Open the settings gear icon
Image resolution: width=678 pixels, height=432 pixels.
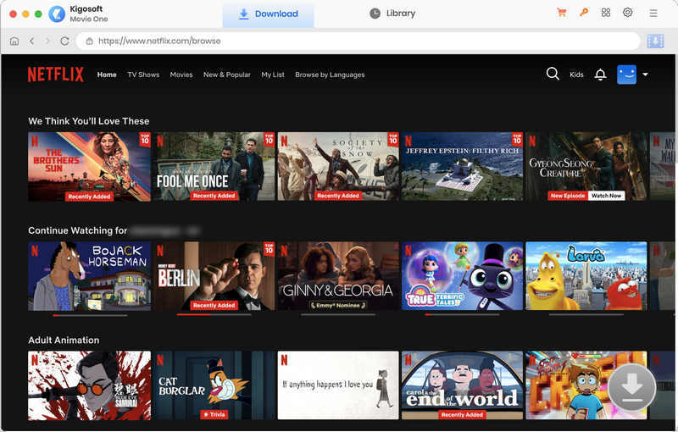(x=627, y=13)
